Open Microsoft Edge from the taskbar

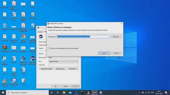(76, 93)
